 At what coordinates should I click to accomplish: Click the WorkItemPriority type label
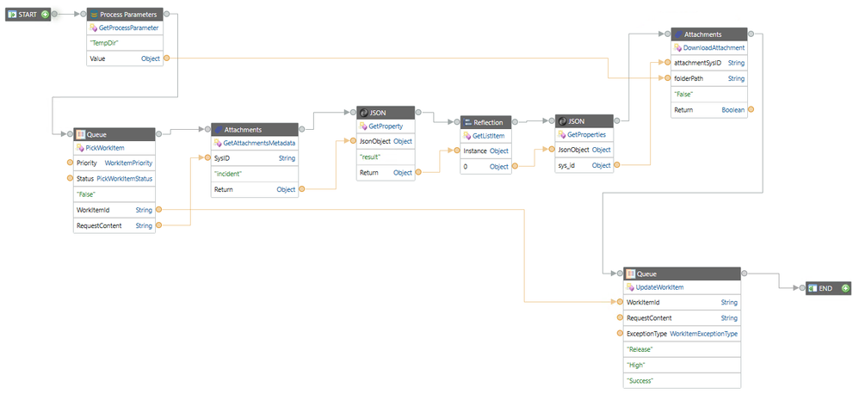(x=129, y=163)
